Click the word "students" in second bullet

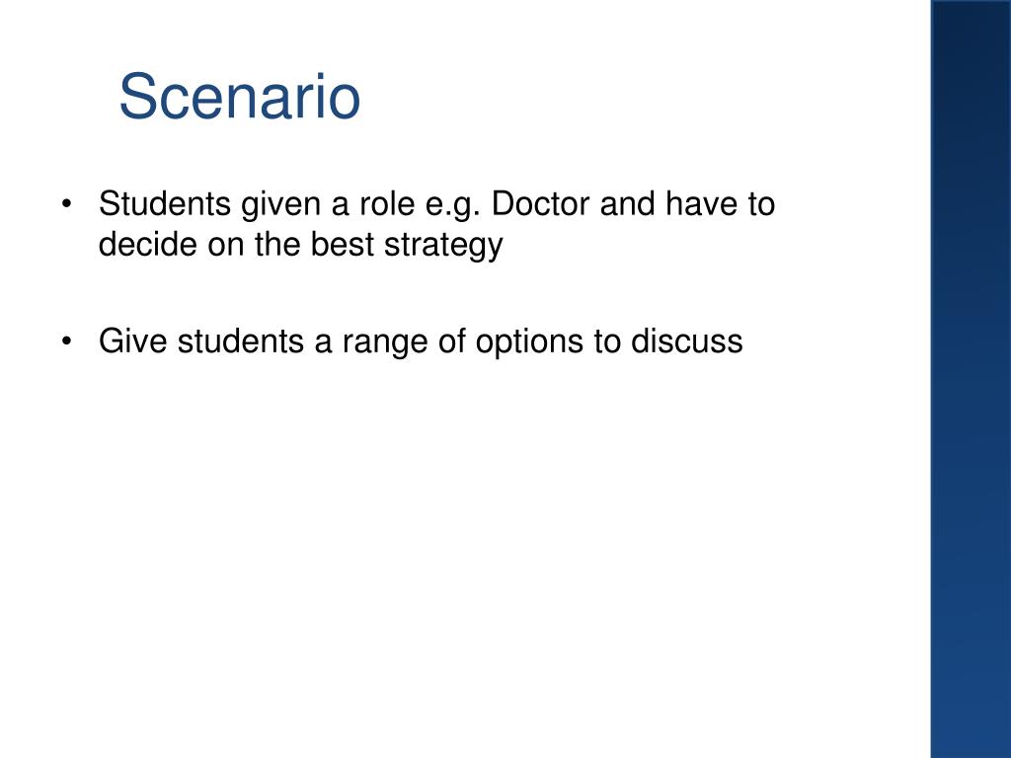241,341
